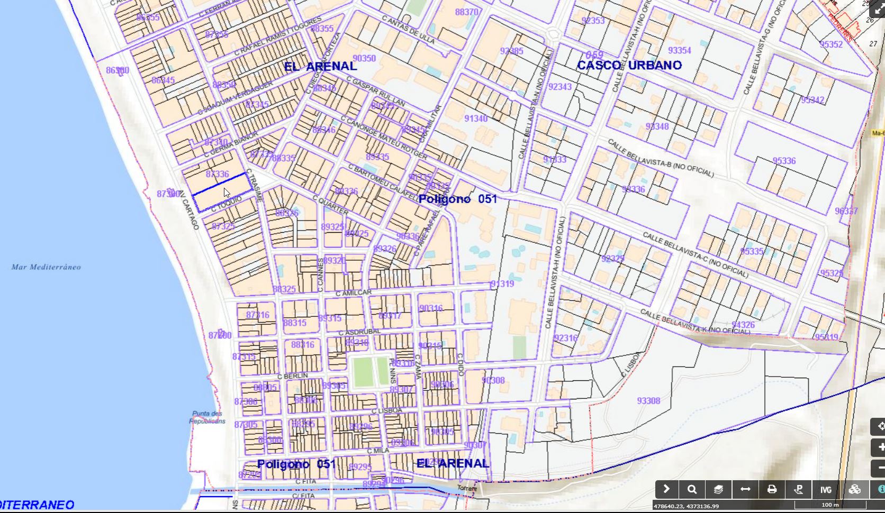Viewport: 885px width, 513px height.
Task: Click the blue info icon
Action: (880, 489)
